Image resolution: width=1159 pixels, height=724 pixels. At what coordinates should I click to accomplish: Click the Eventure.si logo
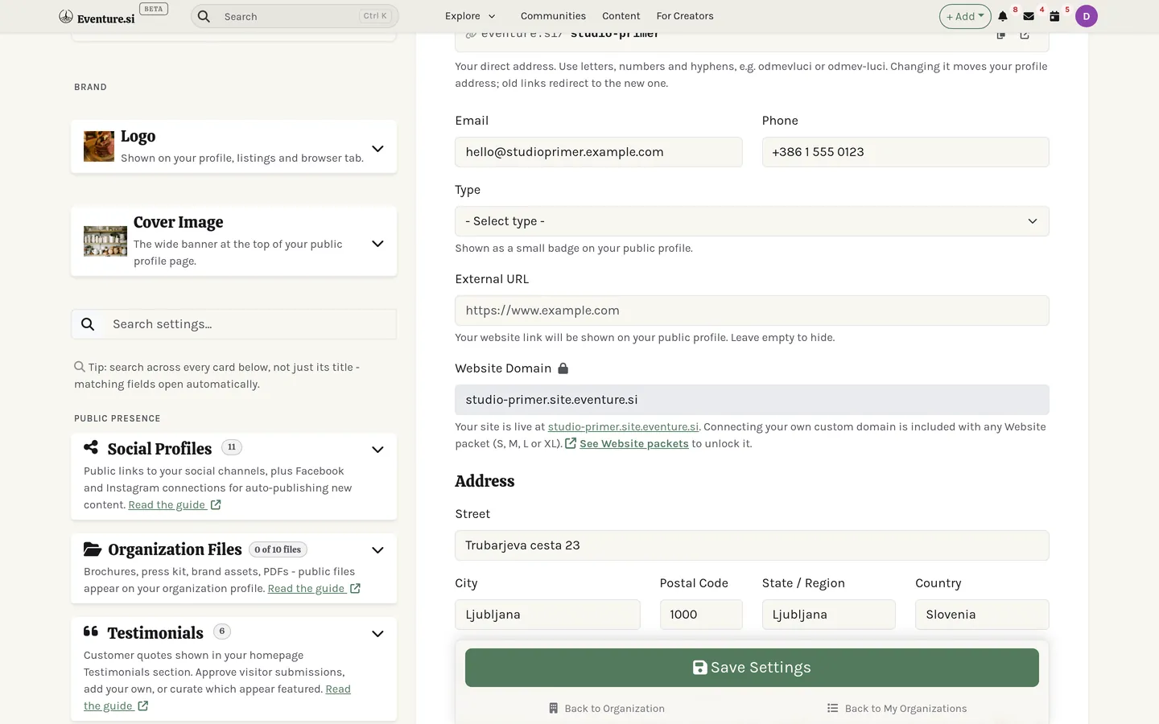[x=97, y=17]
